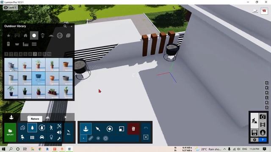Image resolution: width=271 pixels, height=152 pixels.
Task: Select the Utilities wrench category
Action: [x=59, y=138]
